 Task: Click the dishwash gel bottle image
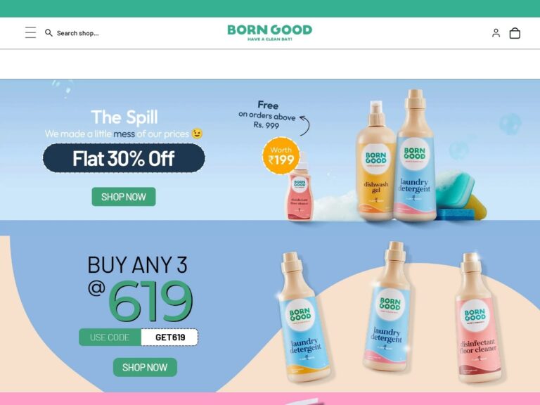[x=375, y=161]
